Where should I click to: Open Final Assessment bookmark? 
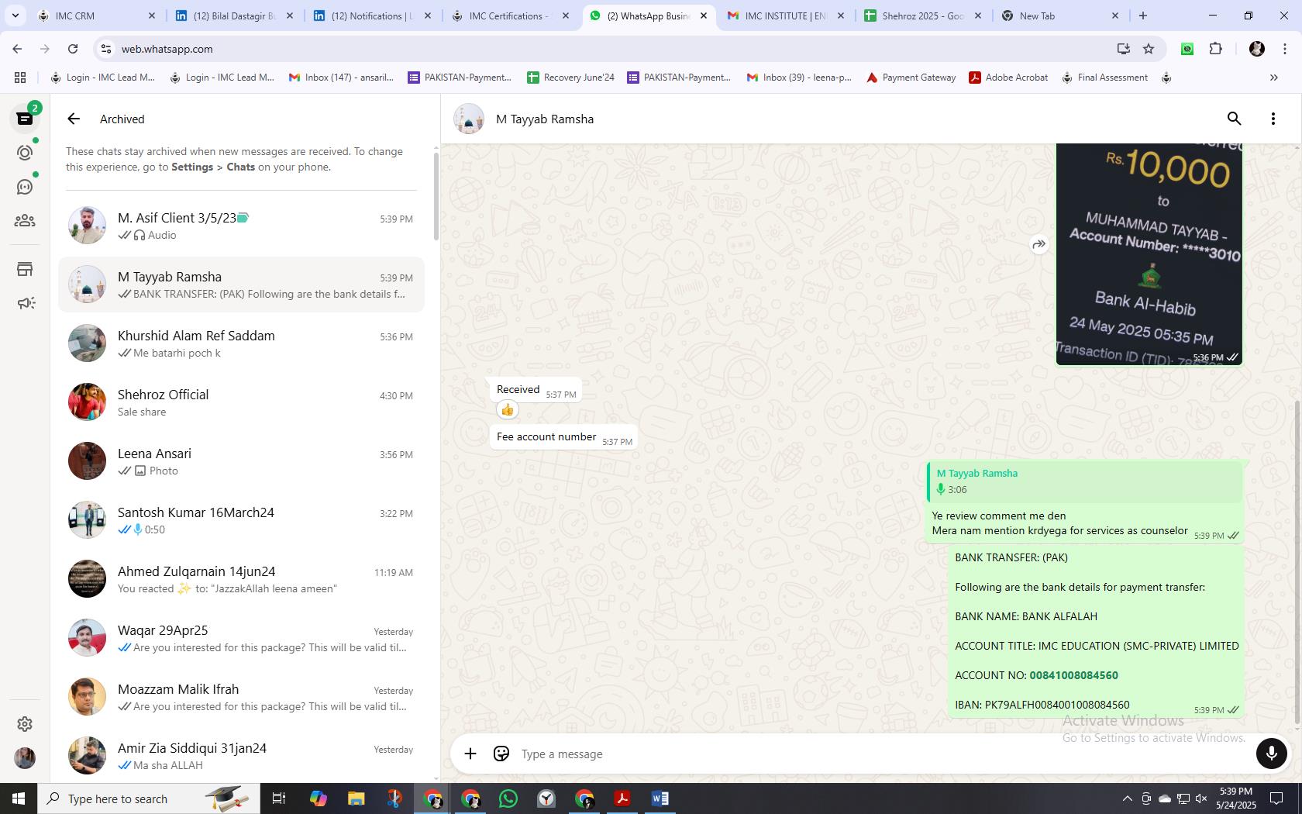pyautogui.click(x=1105, y=78)
